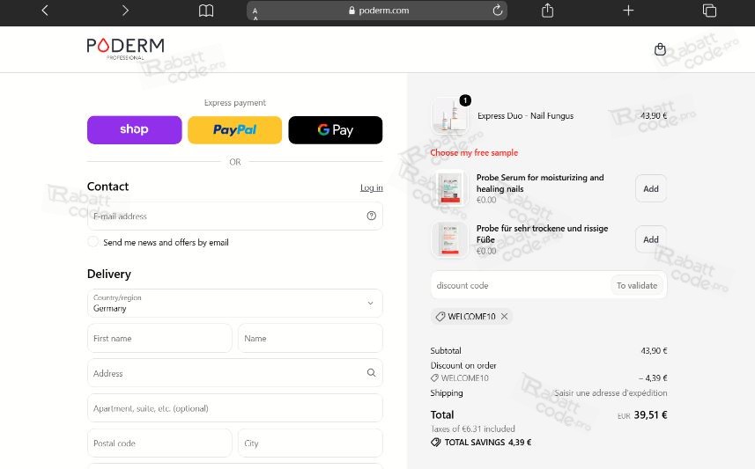The image size is (755, 469).
Task: Open the shopping bag cart icon
Action: (660, 49)
